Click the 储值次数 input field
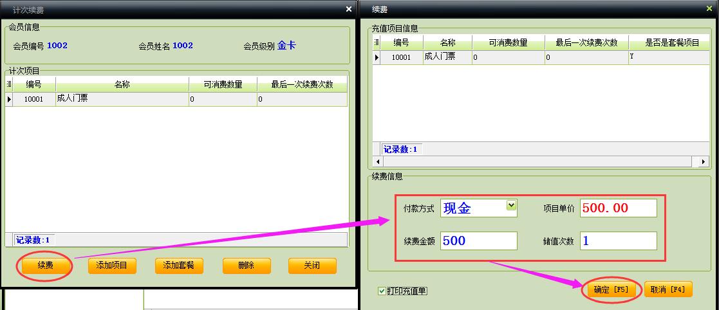Image resolution: width=719 pixels, height=310 pixels. (618, 241)
